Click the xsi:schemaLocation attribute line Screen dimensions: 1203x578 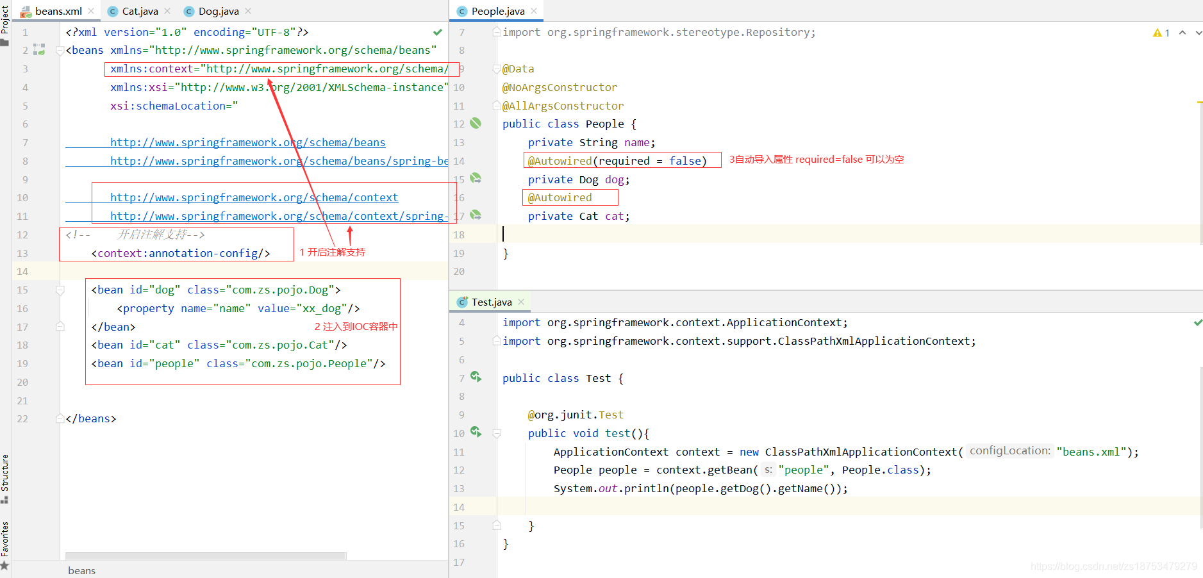coord(174,106)
